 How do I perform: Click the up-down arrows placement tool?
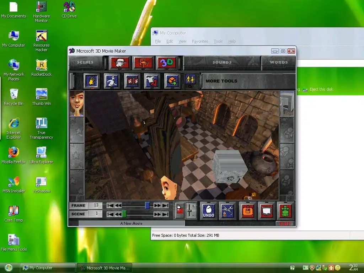(190, 80)
